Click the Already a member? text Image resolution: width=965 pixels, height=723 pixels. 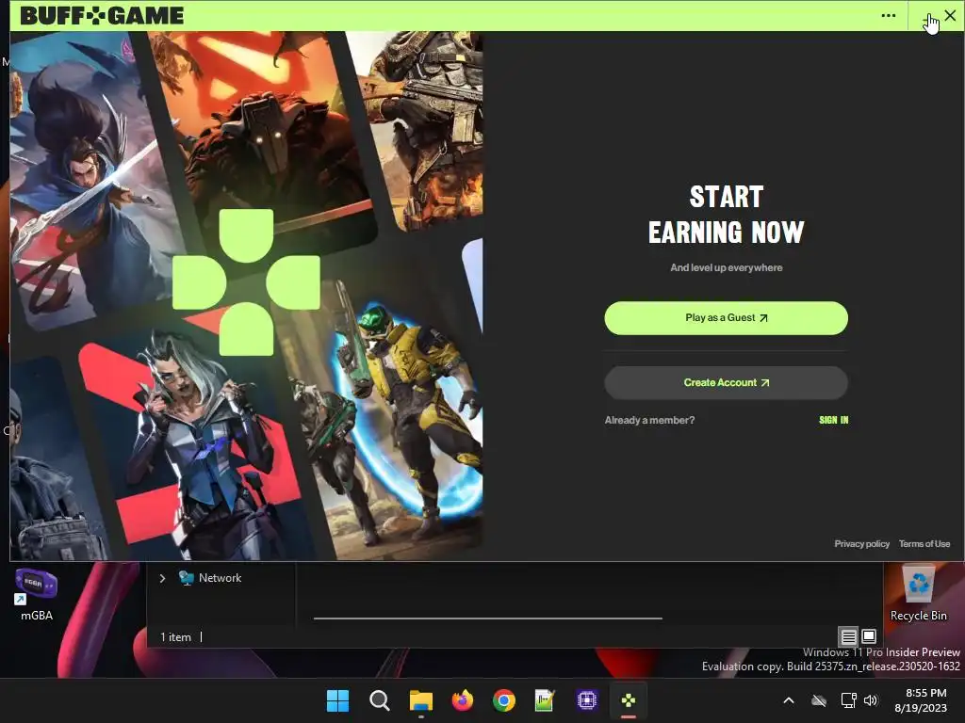(649, 420)
